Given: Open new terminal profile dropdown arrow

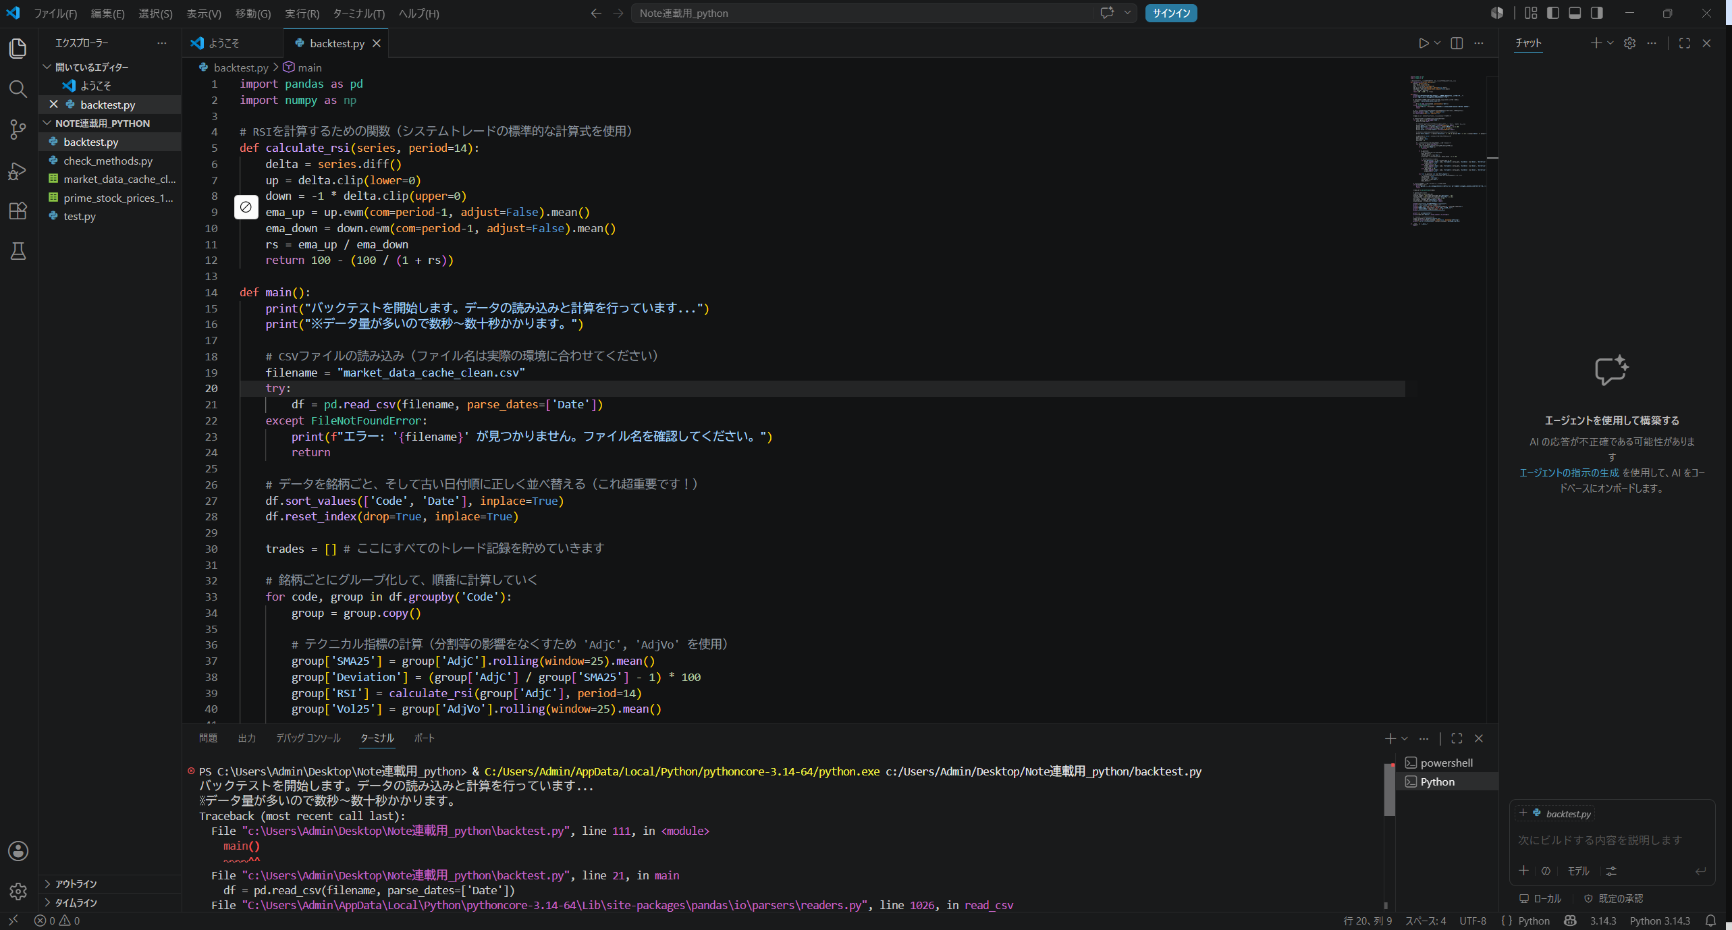Looking at the screenshot, I should pos(1405,738).
